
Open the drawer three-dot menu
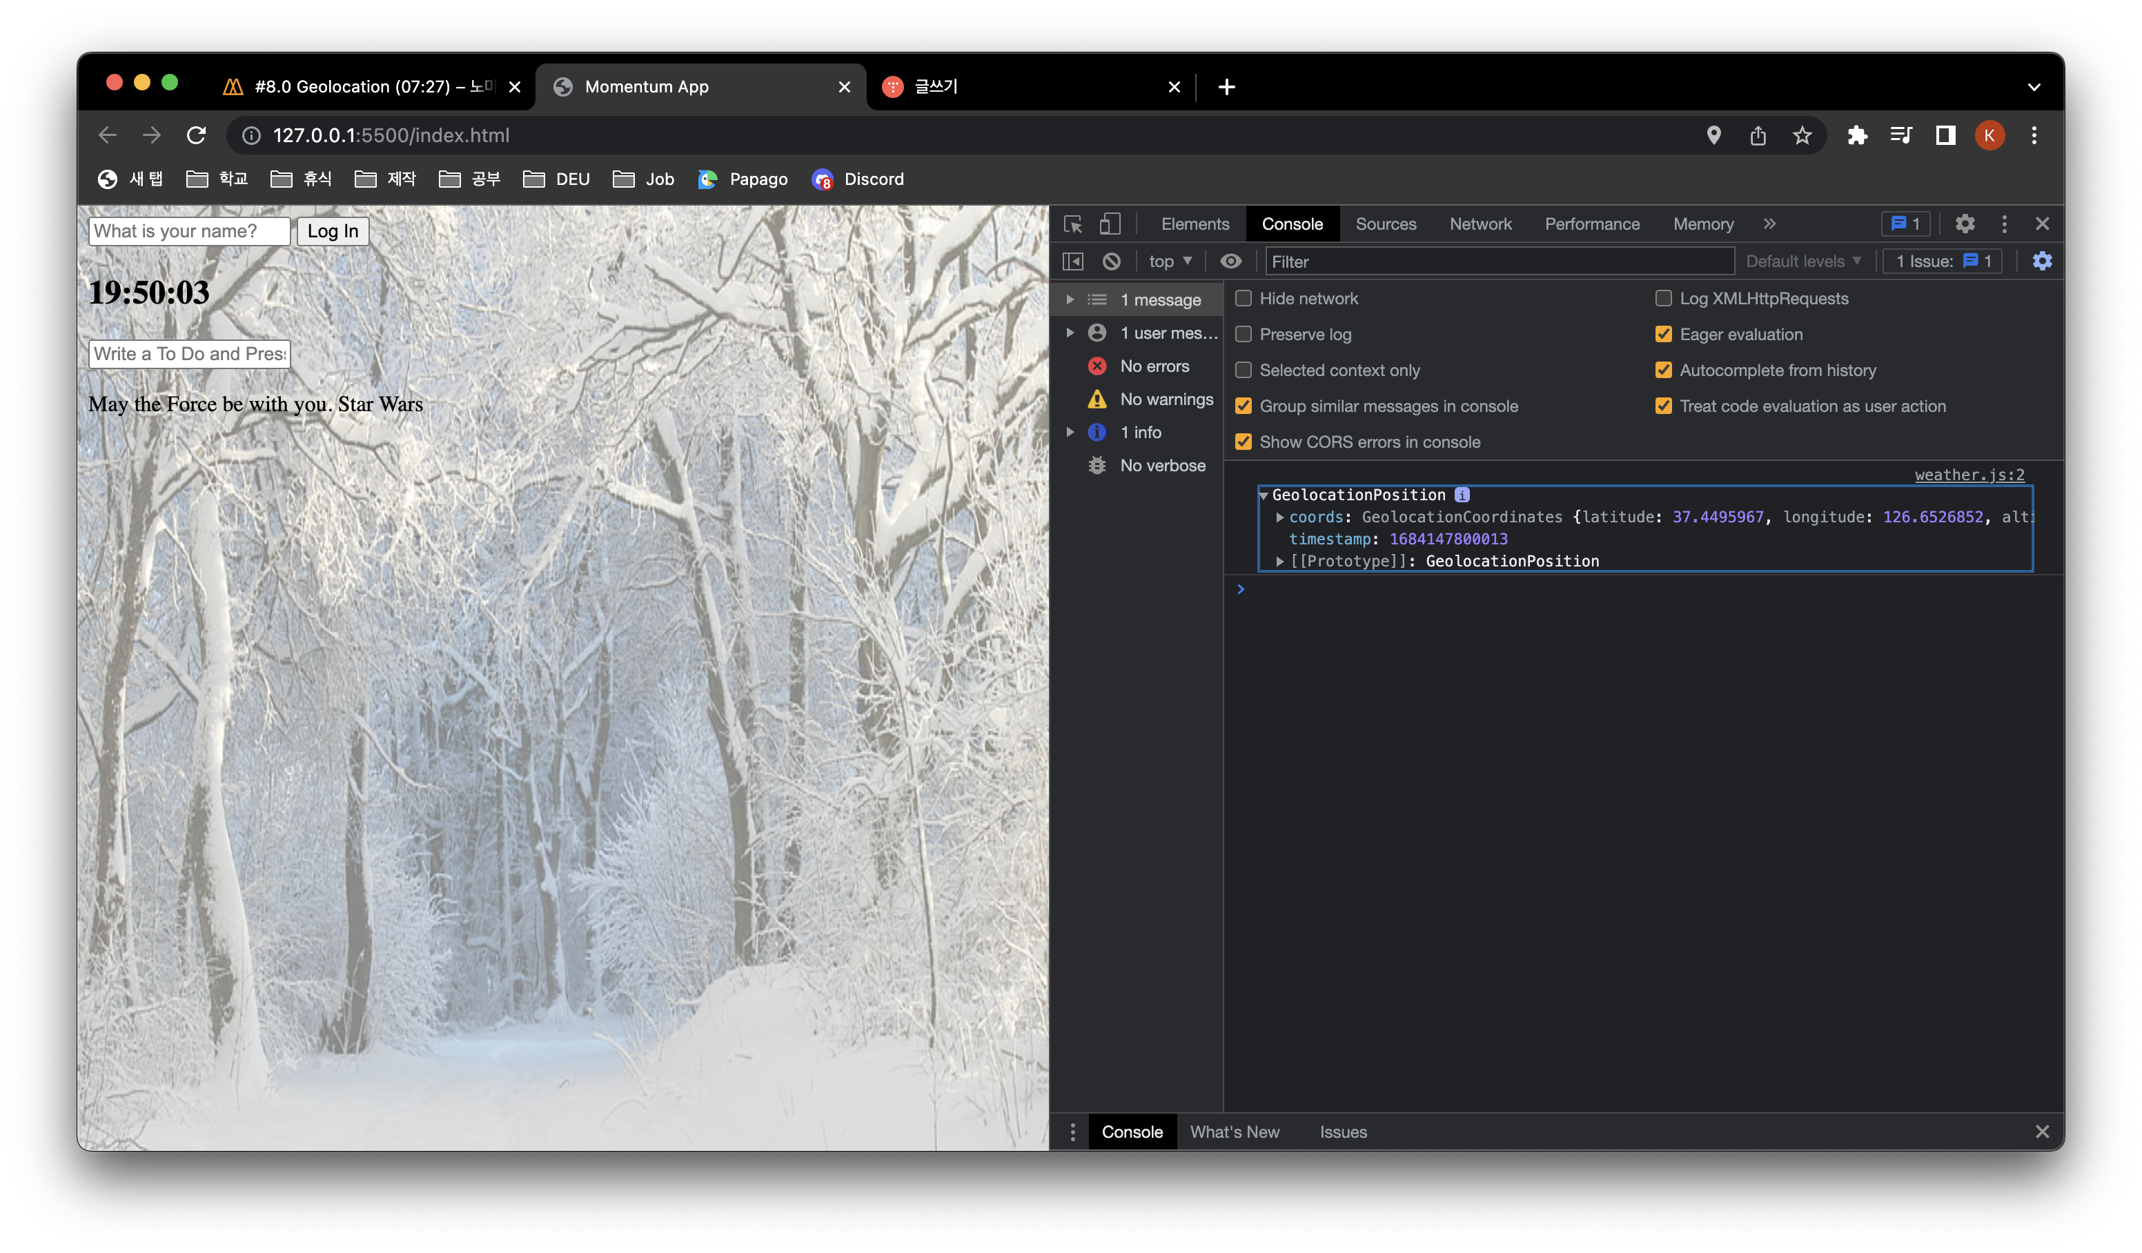tap(1072, 1132)
